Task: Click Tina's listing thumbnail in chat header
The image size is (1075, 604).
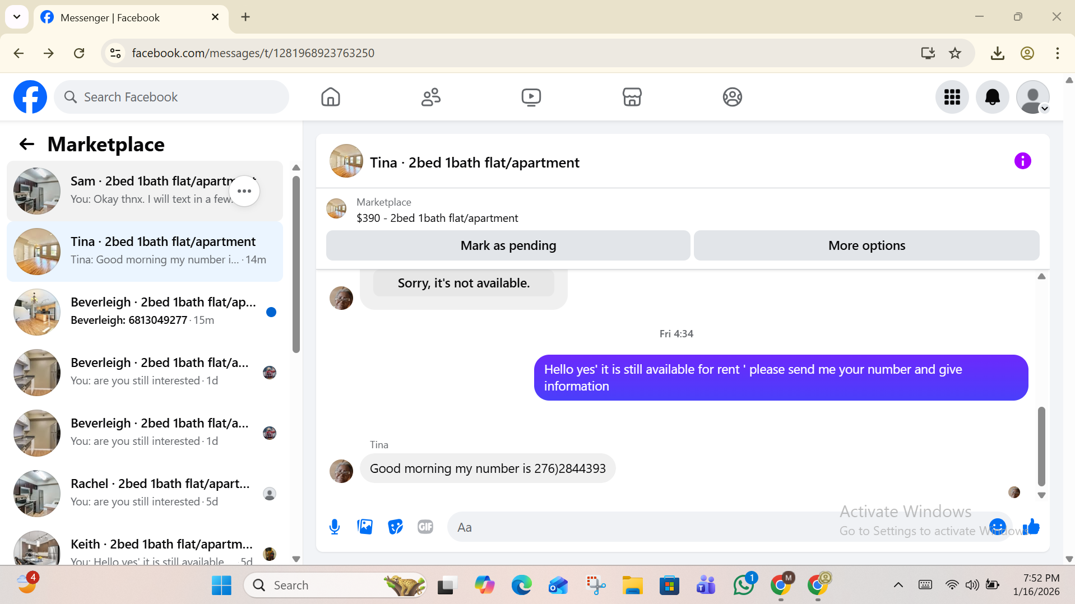Action: 346,161
